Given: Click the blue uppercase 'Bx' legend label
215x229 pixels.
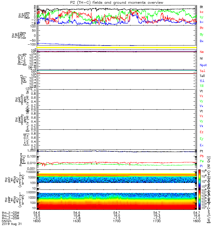Looking at the screenshot, I should 202,41.
